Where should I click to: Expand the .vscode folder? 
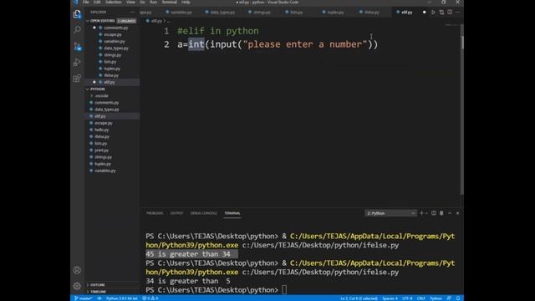coord(101,96)
